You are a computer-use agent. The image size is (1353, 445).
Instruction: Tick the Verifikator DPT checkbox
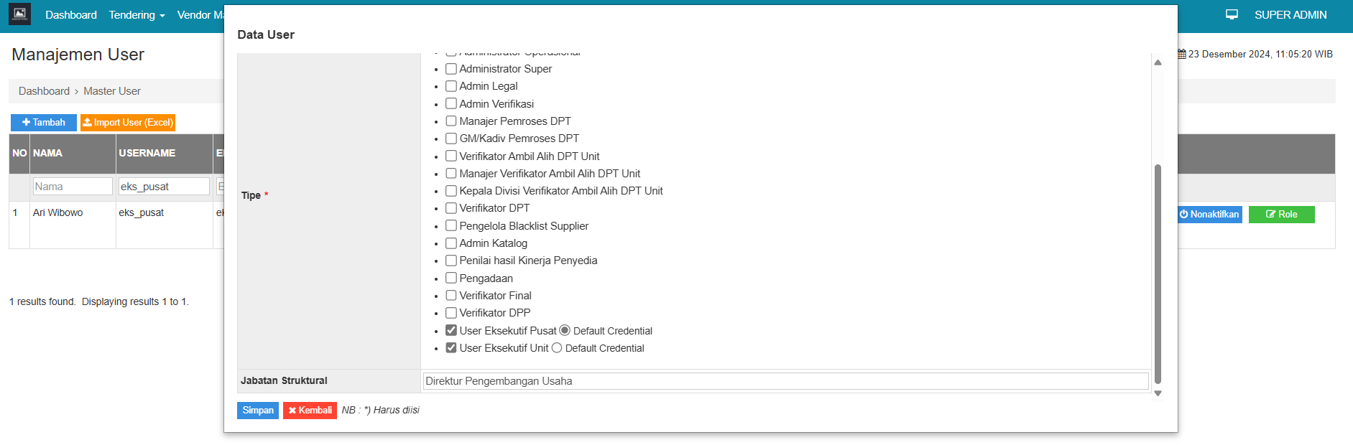pos(451,208)
